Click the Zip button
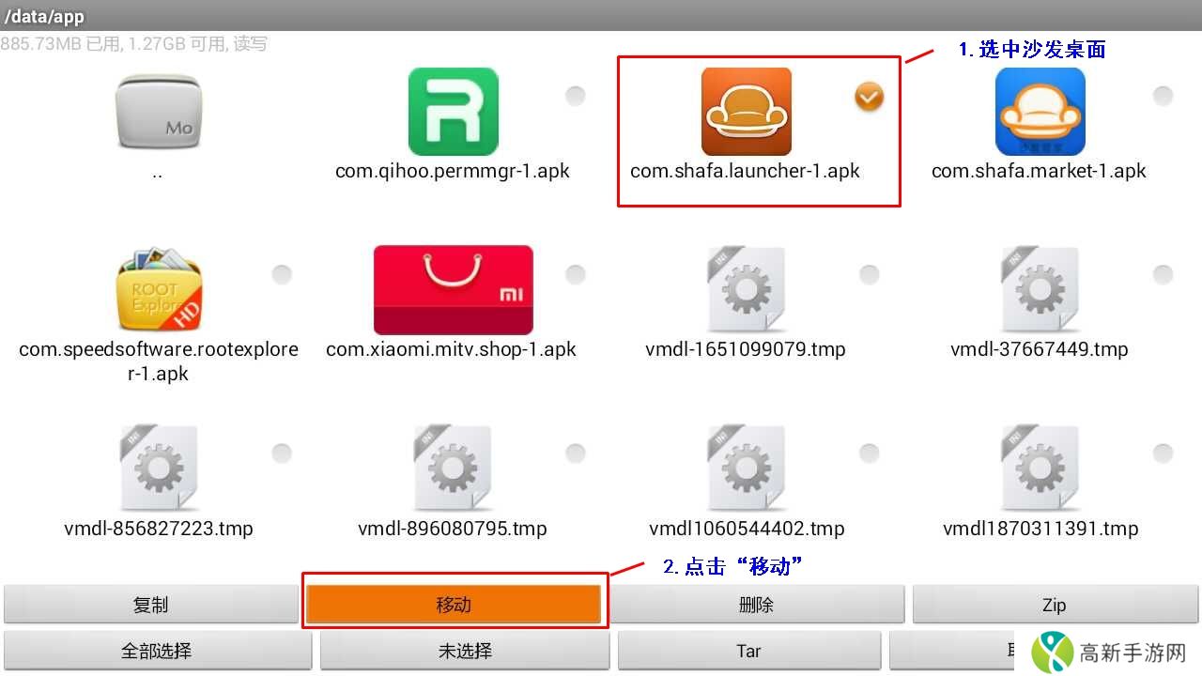The image size is (1202, 676). 1055,605
